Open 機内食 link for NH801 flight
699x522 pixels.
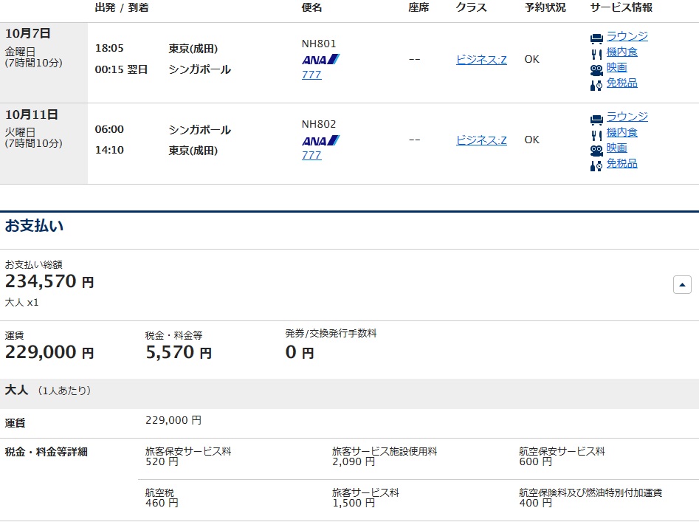coord(622,52)
